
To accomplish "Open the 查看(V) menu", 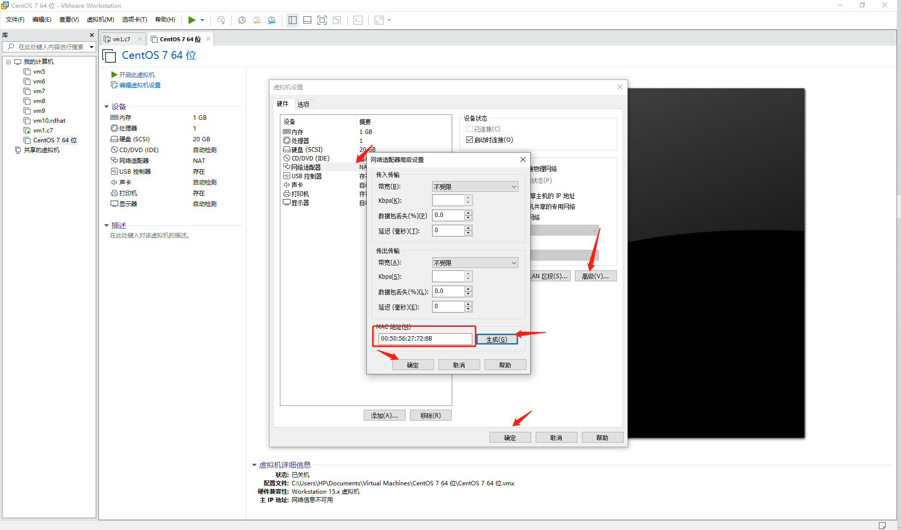I will pos(69,20).
